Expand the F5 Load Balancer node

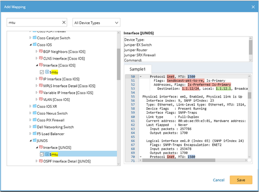tap(30, 134)
